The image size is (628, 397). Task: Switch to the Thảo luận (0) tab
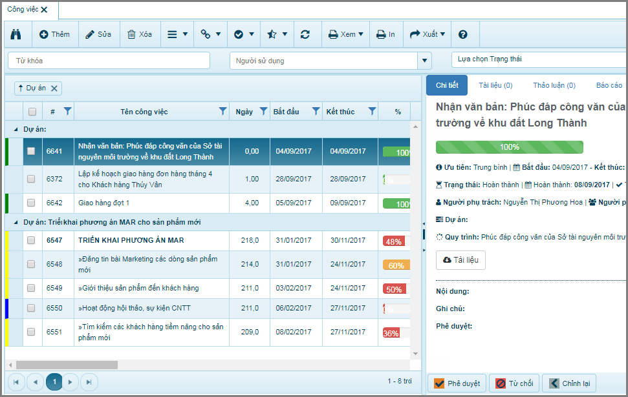click(x=554, y=85)
